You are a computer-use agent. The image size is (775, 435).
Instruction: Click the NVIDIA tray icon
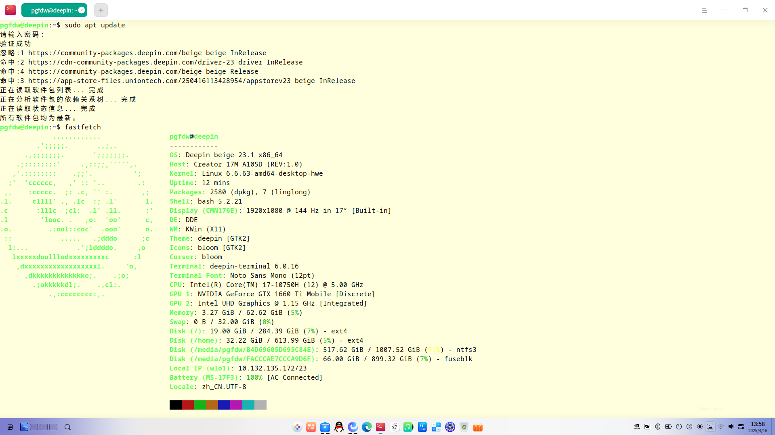coord(637,427)
